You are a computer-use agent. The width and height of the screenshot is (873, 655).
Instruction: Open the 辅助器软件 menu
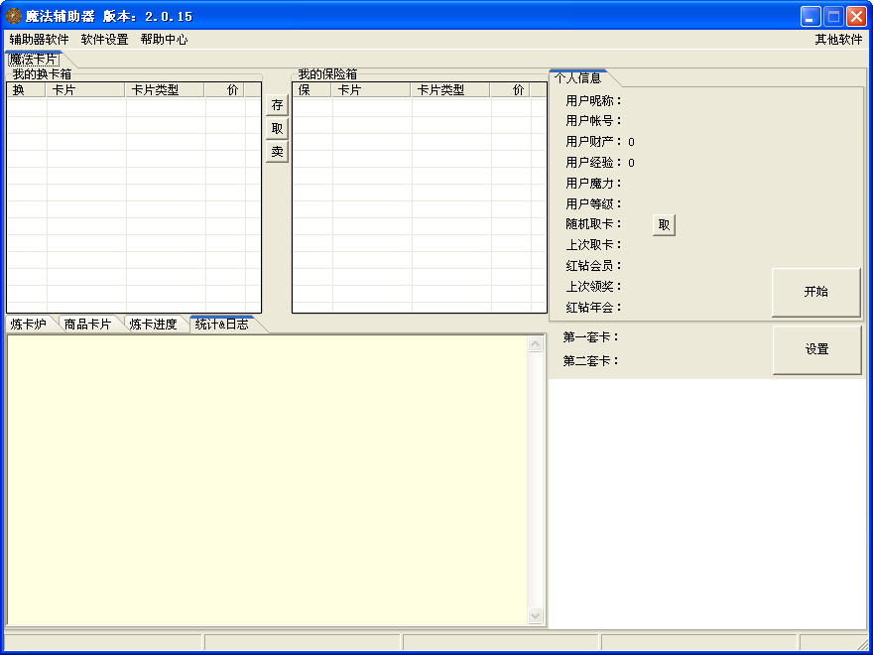[40, 40]
